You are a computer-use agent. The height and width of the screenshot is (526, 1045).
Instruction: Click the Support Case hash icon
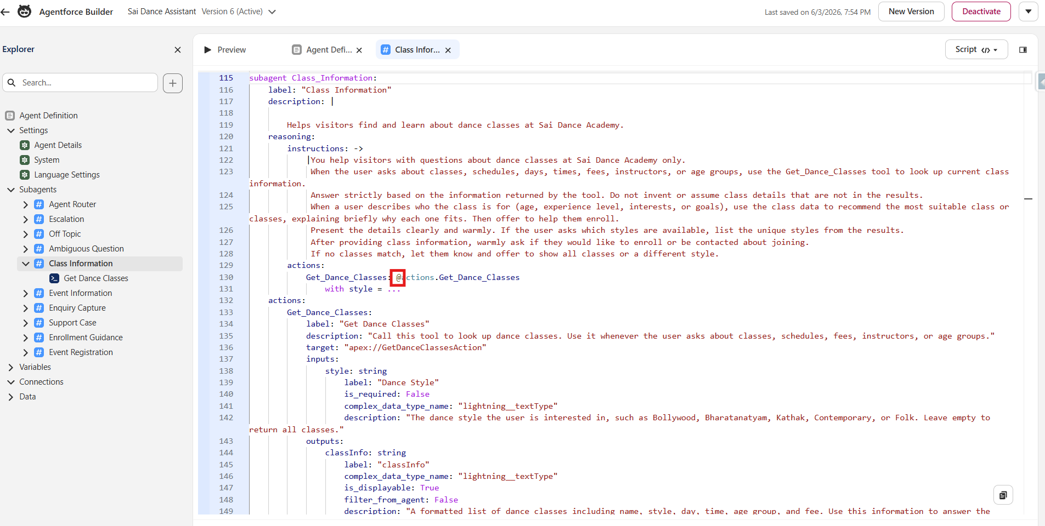click(x=39, y=323)
